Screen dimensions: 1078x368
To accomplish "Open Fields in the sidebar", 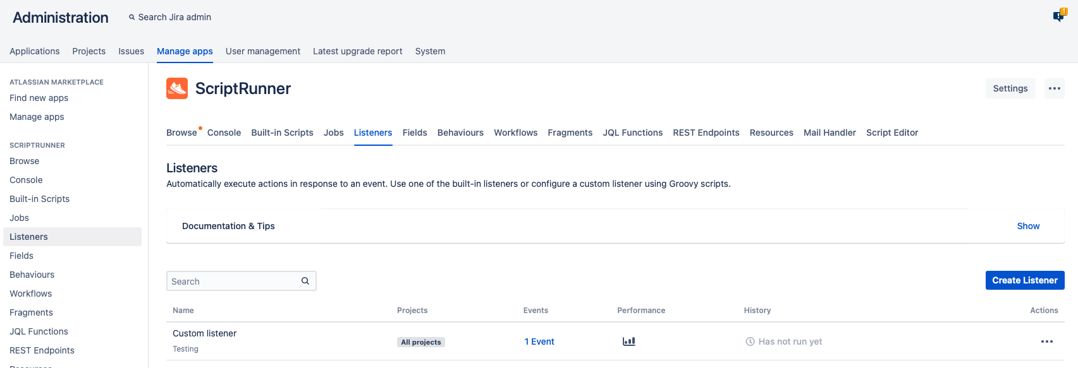I will (x=21, y=256).
